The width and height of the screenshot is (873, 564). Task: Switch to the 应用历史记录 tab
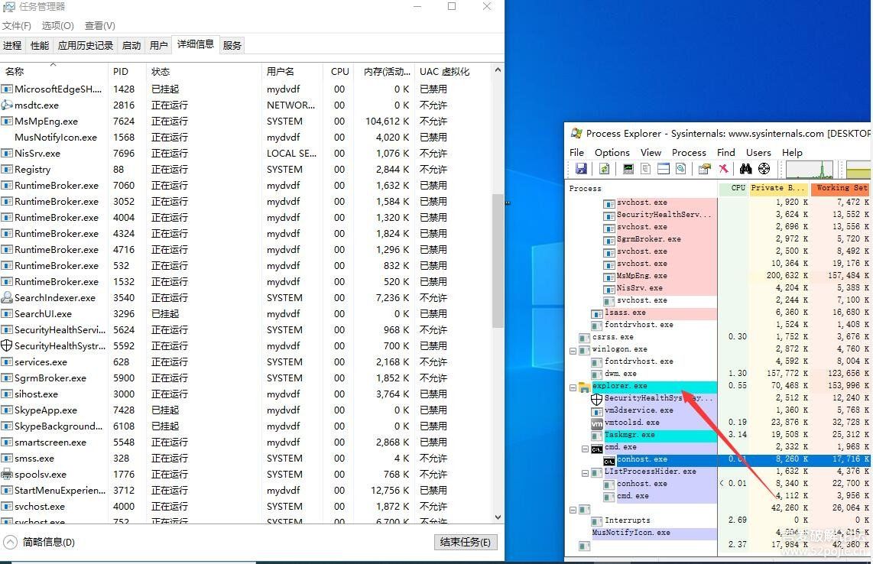point(85,45)
